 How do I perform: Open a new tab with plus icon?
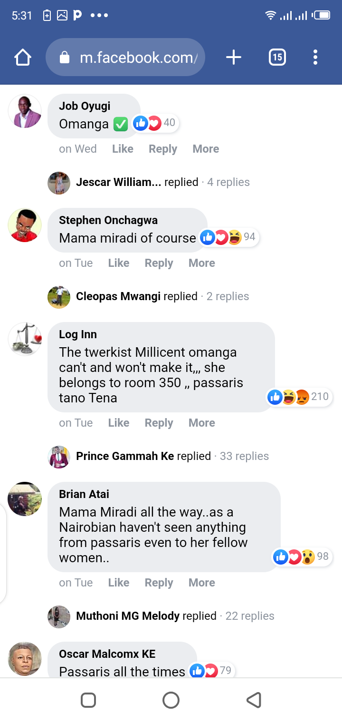pos(233,58)
